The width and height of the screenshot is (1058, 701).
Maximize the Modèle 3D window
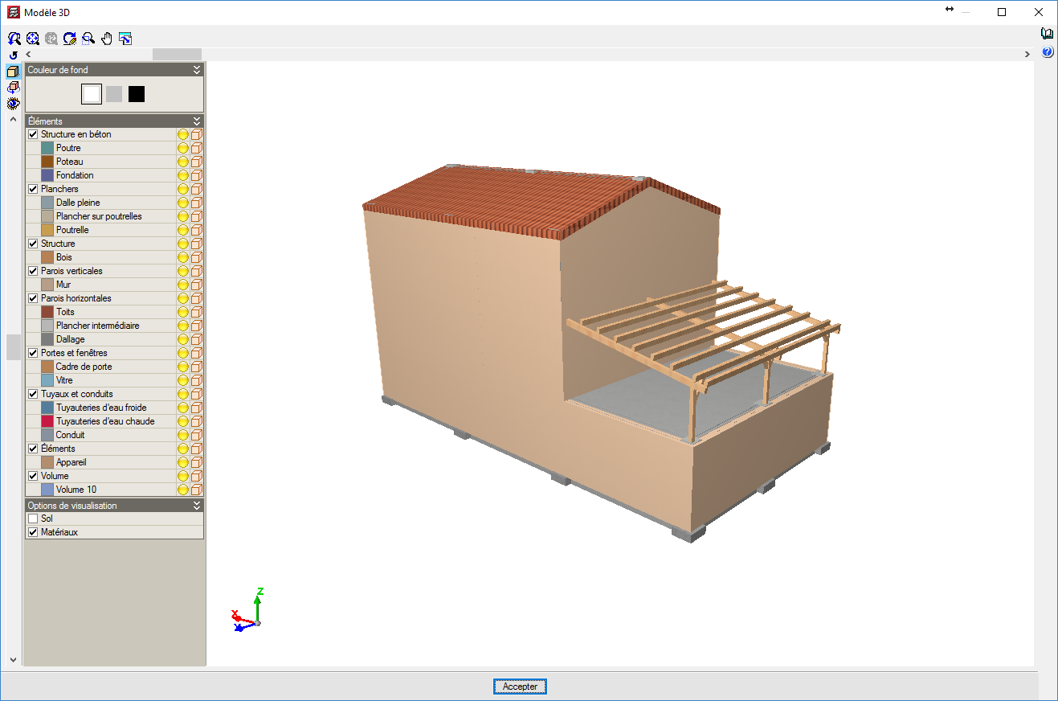pos(1002,12)
